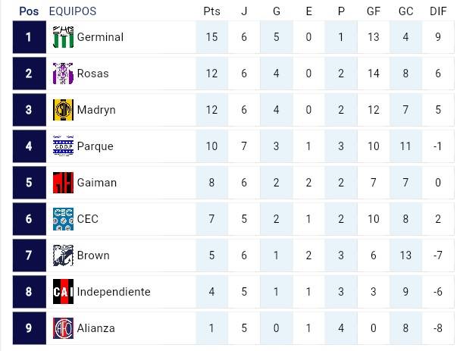460x351 pixels.
Task: Click the CEC team crest icon
Action: (x=63, y=219)
